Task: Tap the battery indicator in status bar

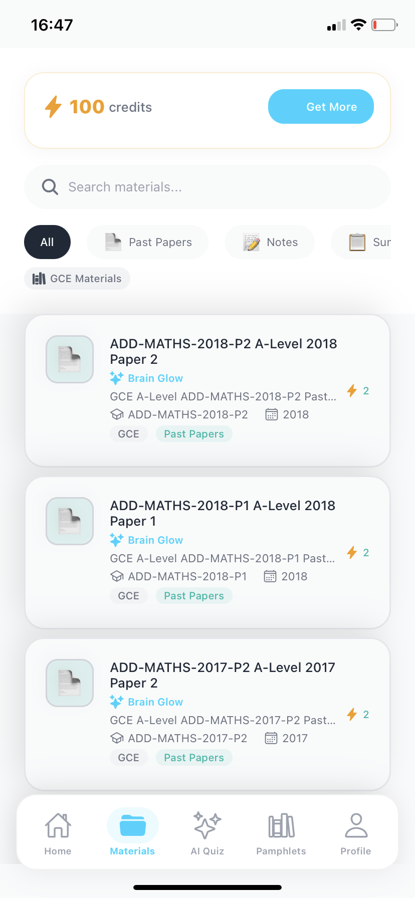Action: pyautogui.click(x=384, y=25)
